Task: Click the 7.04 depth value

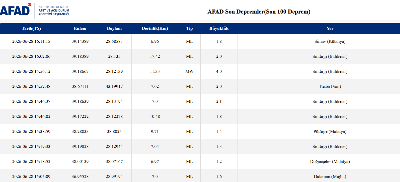Action: [x=155, y=146]
